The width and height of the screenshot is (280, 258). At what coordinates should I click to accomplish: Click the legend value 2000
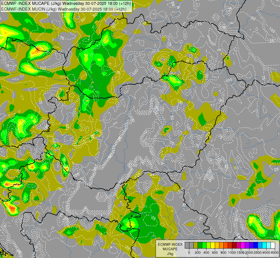(249, 253)
